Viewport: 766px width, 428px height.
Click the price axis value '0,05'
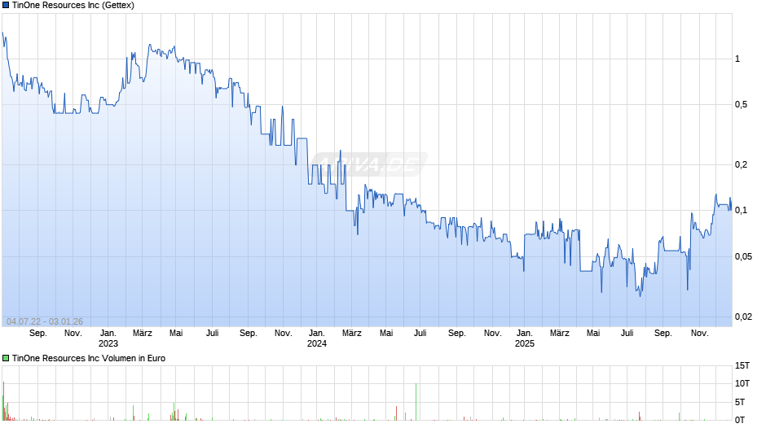coord(743,256)
